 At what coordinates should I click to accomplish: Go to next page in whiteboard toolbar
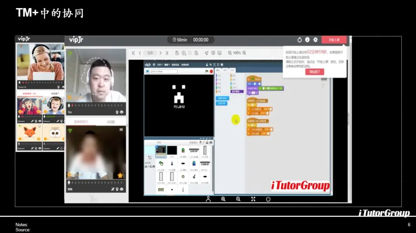point(161,53)
